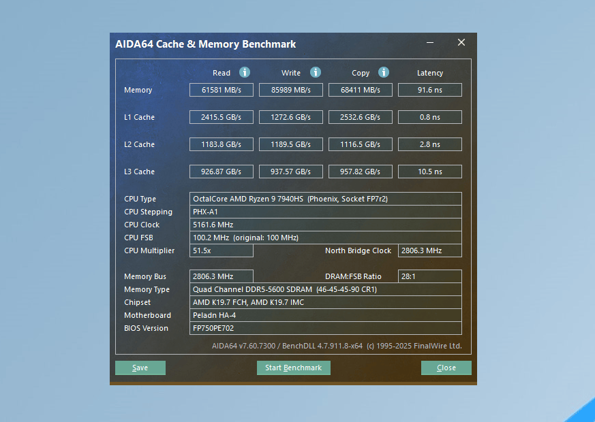Select Memory Copy value 68411 MB/s
Image resolution: width=595 pixels, height=422 pixels.
click(x=360, y=90)
